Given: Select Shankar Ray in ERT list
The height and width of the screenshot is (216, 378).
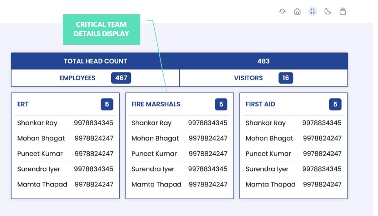Looking at the screenshot, I should 37,123.
